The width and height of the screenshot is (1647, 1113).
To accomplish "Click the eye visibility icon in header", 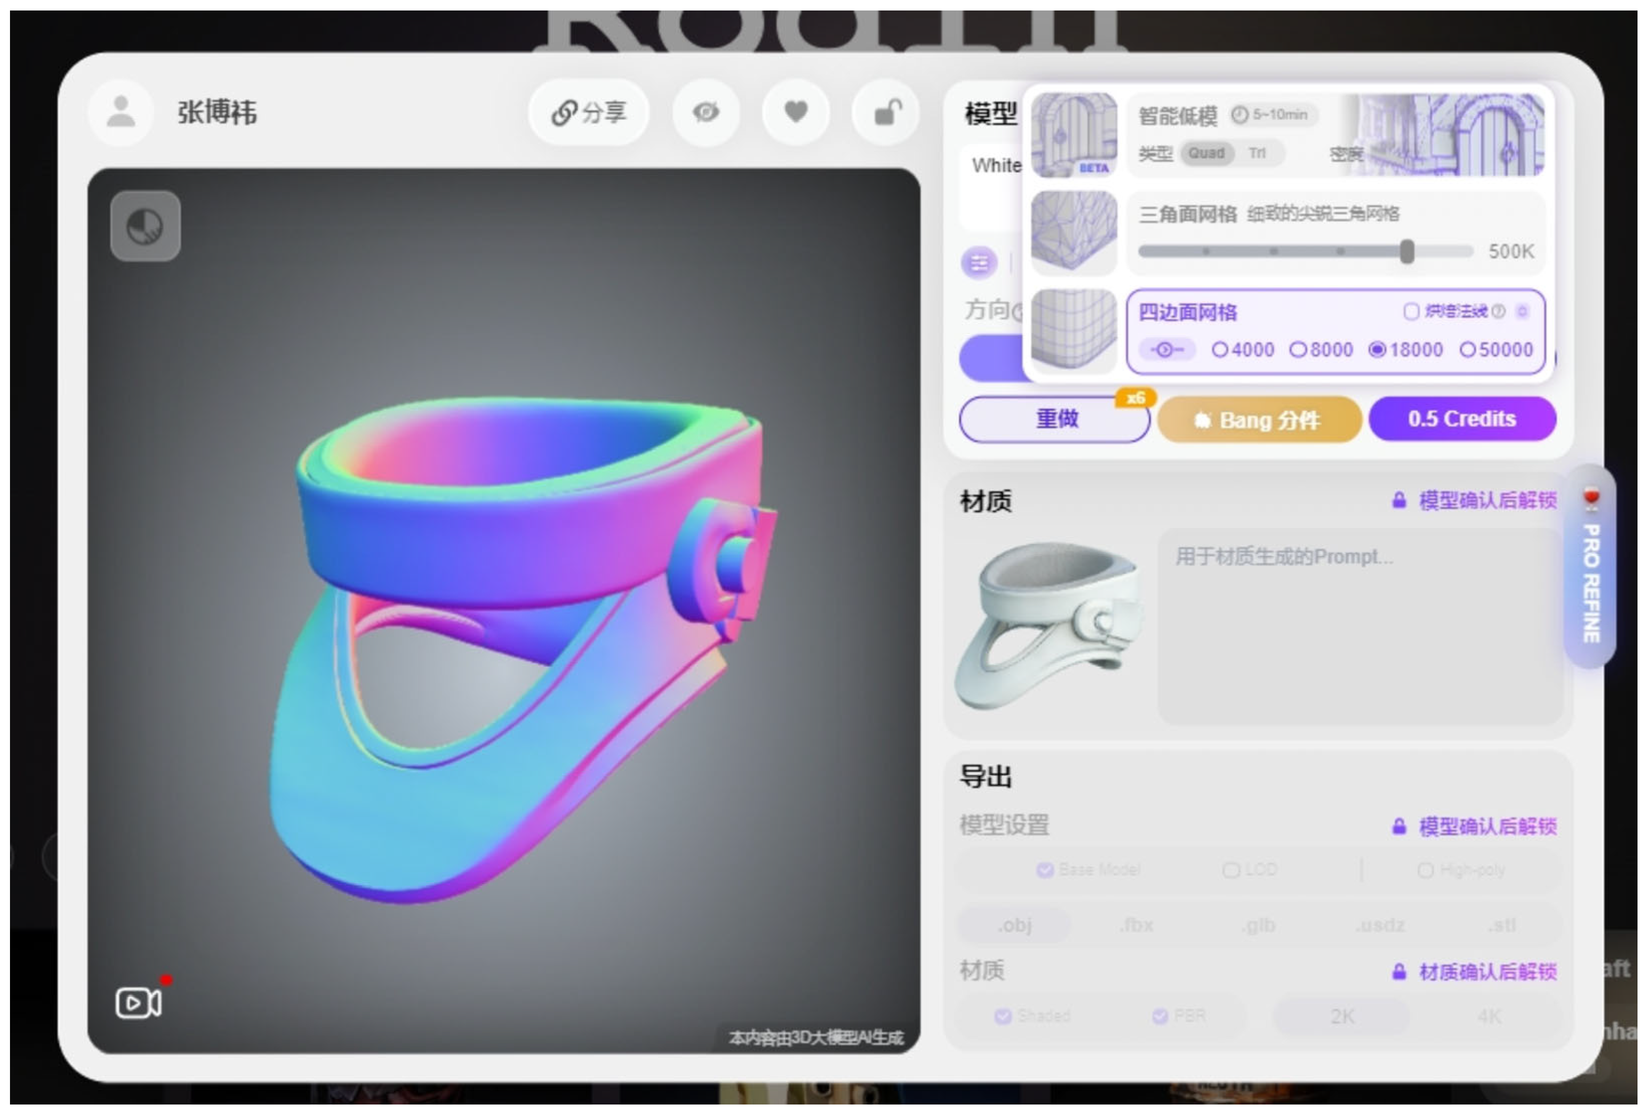I will 706,112.
